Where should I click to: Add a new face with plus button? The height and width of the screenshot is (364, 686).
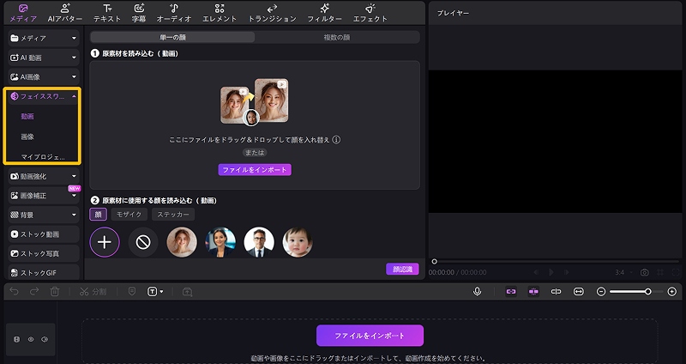click(105, 242)
